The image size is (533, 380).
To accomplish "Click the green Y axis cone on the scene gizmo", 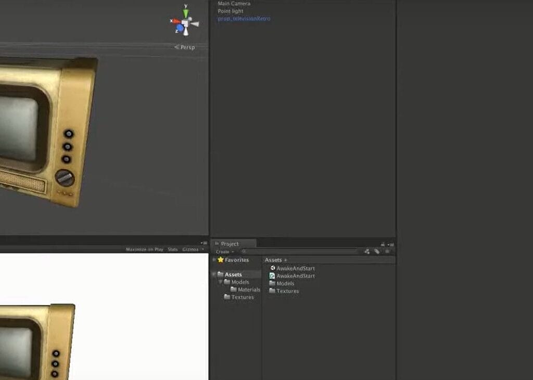I will (186, 13).
